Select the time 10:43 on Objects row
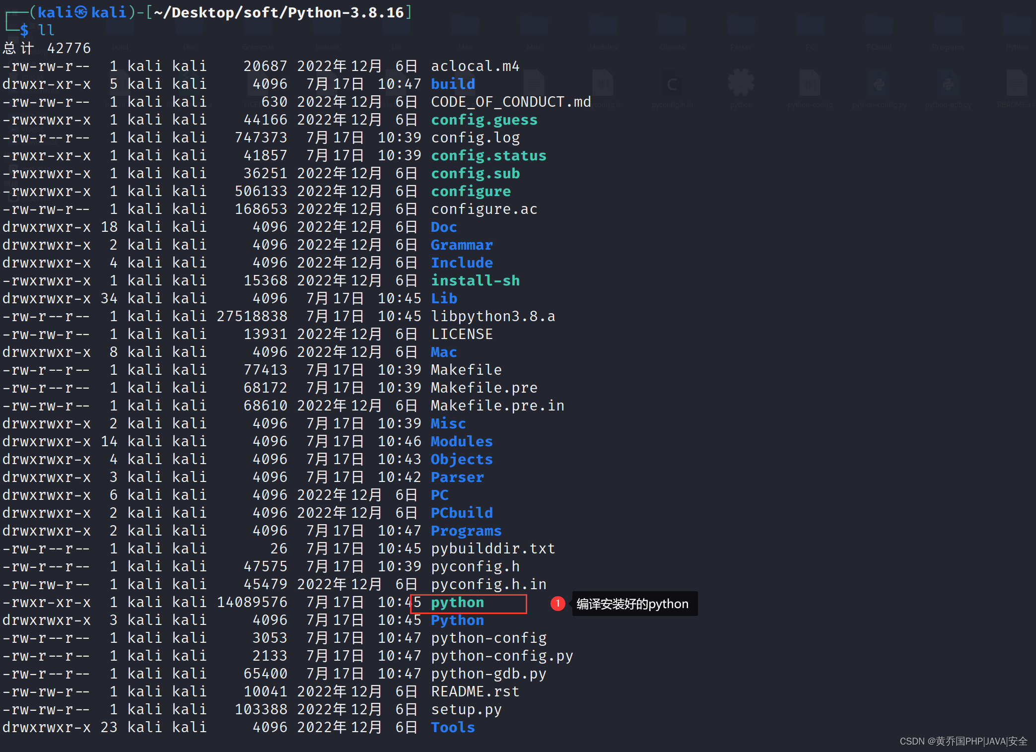1036x752 pixels. click(400, 459)
